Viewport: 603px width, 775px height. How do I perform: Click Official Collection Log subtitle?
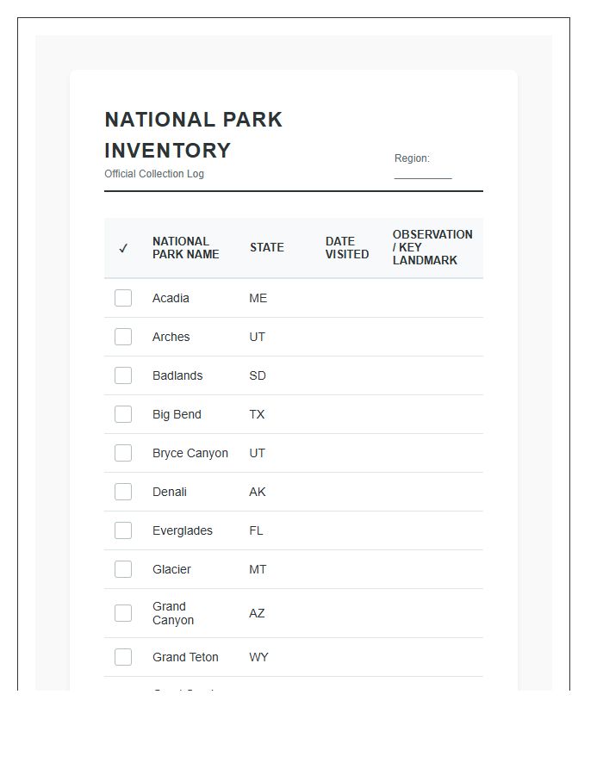point(154,174)
